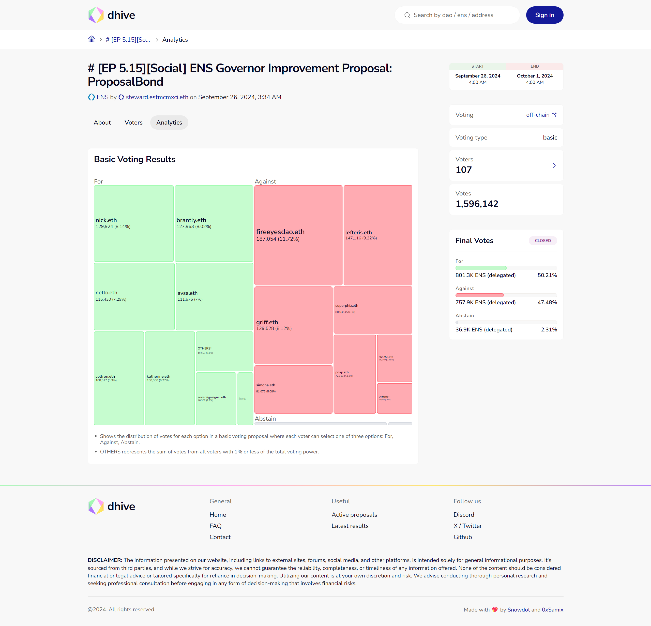Focus the search by dao / ens / address field

457,15
